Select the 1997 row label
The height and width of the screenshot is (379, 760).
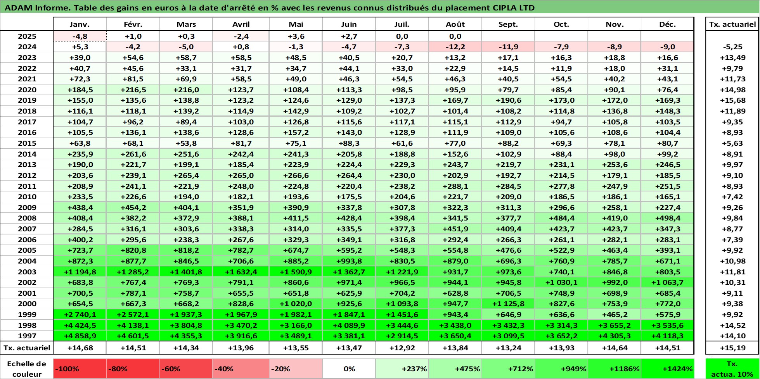click(27, 336)
